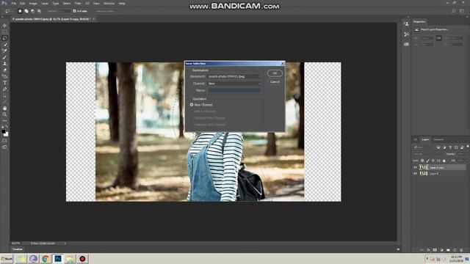Select the Eraser tool
470x264 pixels.
(4, 70)
